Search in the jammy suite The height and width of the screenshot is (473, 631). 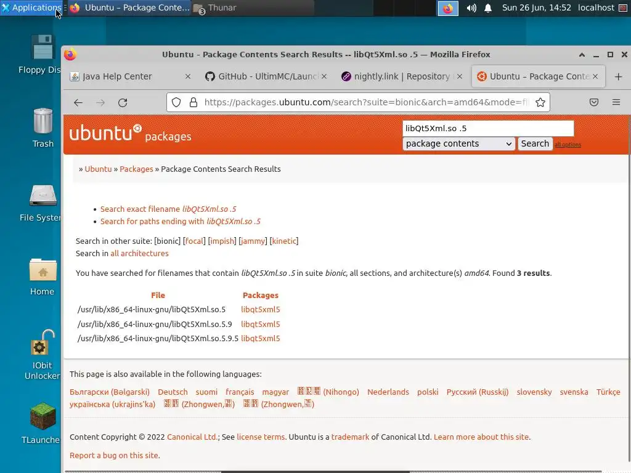pos(253,241)
